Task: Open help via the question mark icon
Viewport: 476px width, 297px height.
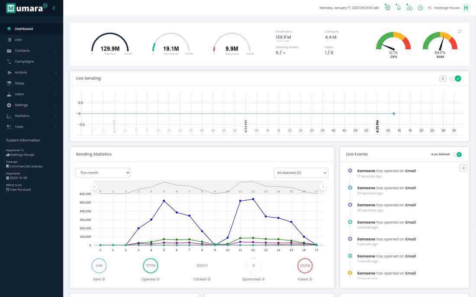Action: 420,8
